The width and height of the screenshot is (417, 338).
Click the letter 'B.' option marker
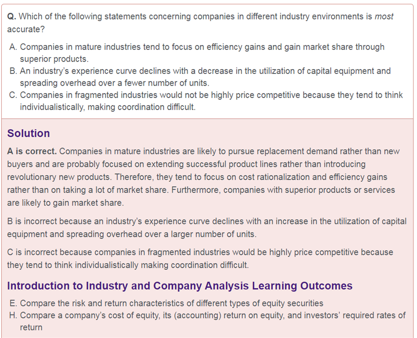pyautogui.click(x=13, y=71)
